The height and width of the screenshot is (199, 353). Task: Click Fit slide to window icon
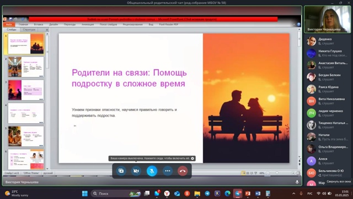click(298, 173)
